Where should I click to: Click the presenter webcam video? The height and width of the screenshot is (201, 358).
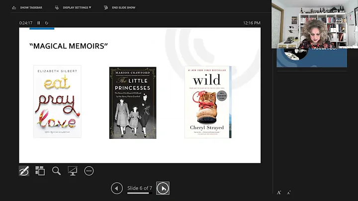(x=315, y=24)
